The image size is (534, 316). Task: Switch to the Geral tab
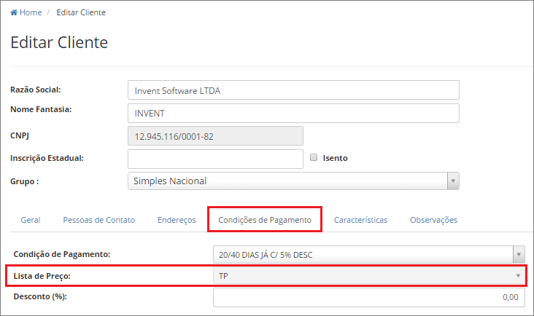coord(31,220)
